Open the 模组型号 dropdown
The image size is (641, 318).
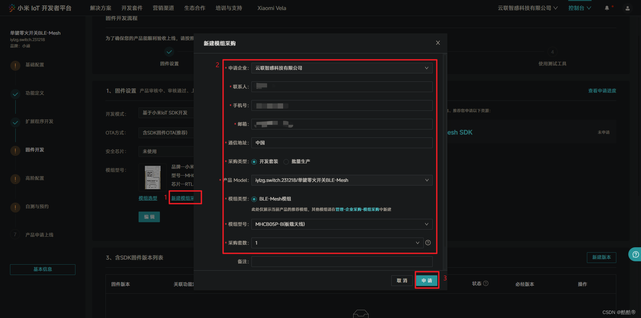(342, 224)
